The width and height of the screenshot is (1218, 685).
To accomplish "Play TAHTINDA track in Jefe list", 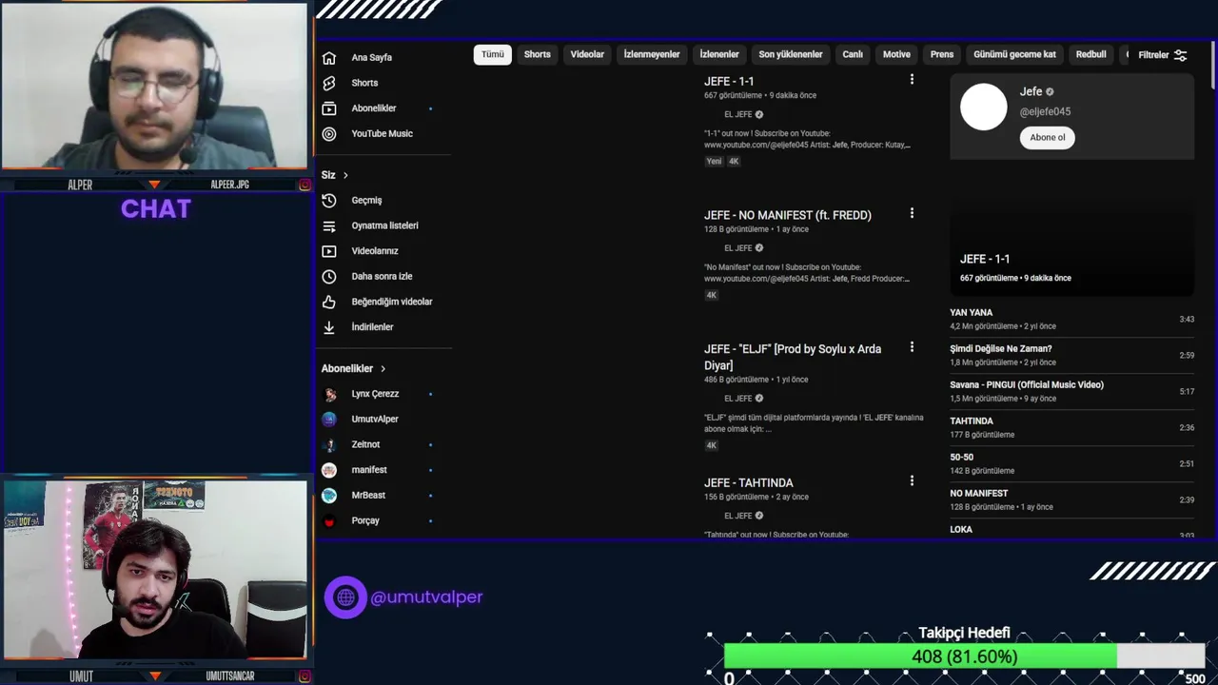I will 1071,427.
